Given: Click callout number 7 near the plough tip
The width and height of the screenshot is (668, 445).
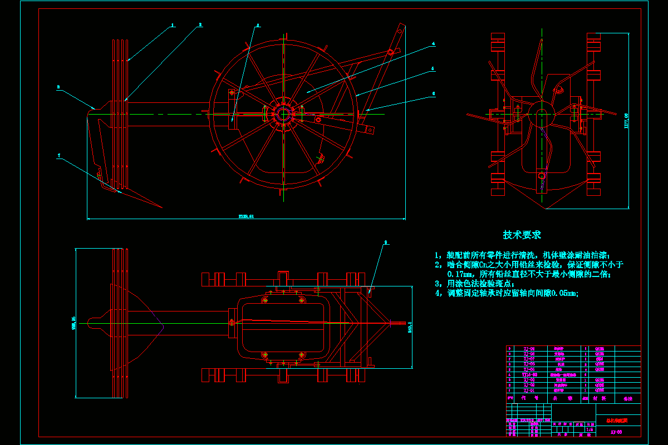Looking at the screenshot, I should coord(58,156).
